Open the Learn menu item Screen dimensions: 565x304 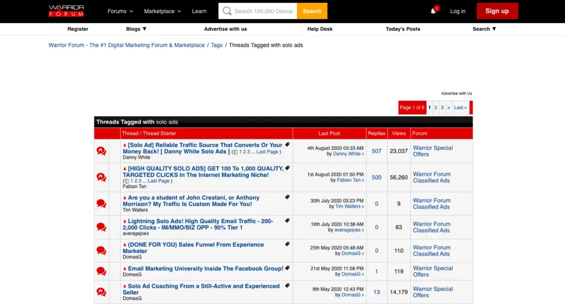(x=199, y=11)
